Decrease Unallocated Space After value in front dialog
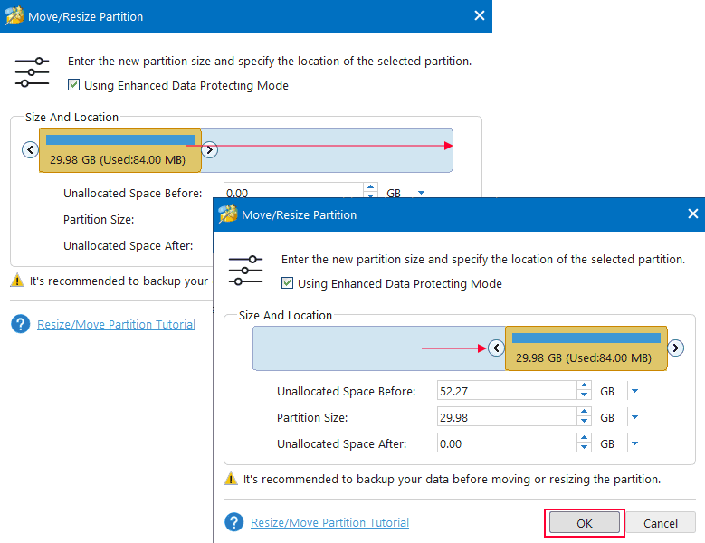 (x=584, y=448)
